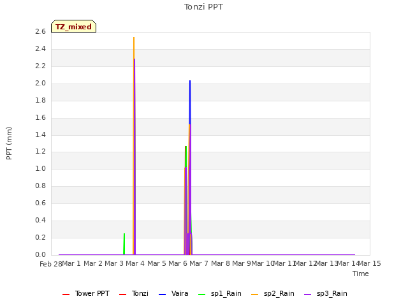Click the blue Vaira peak at 2.0
408x306 pixels.
(x=190, y=81)
